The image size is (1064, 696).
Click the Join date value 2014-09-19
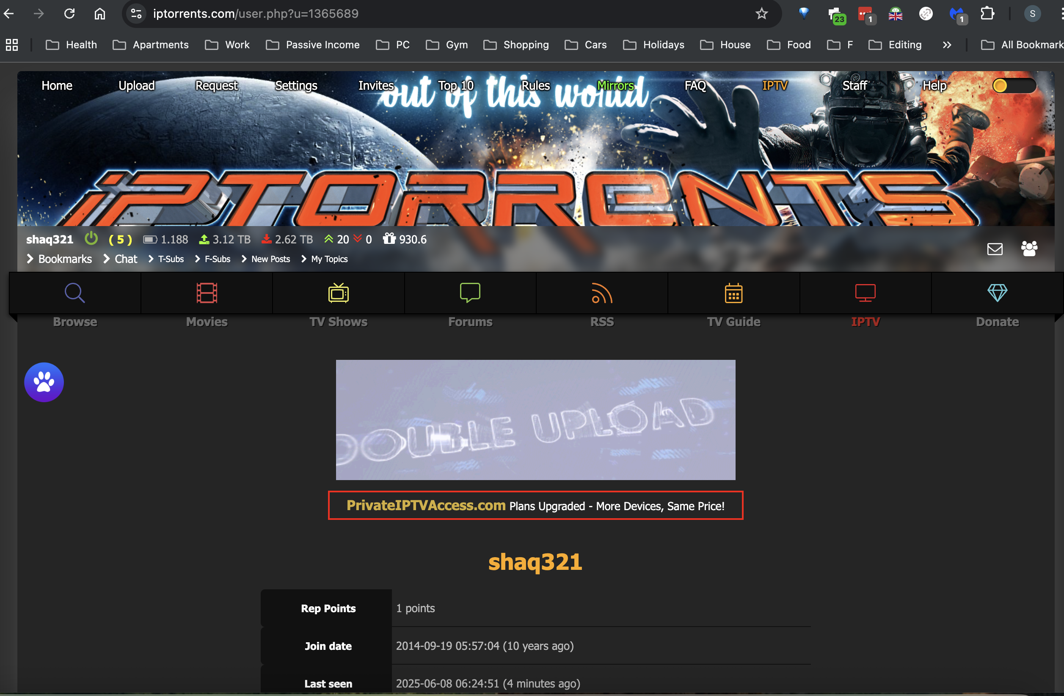point(485,646)
